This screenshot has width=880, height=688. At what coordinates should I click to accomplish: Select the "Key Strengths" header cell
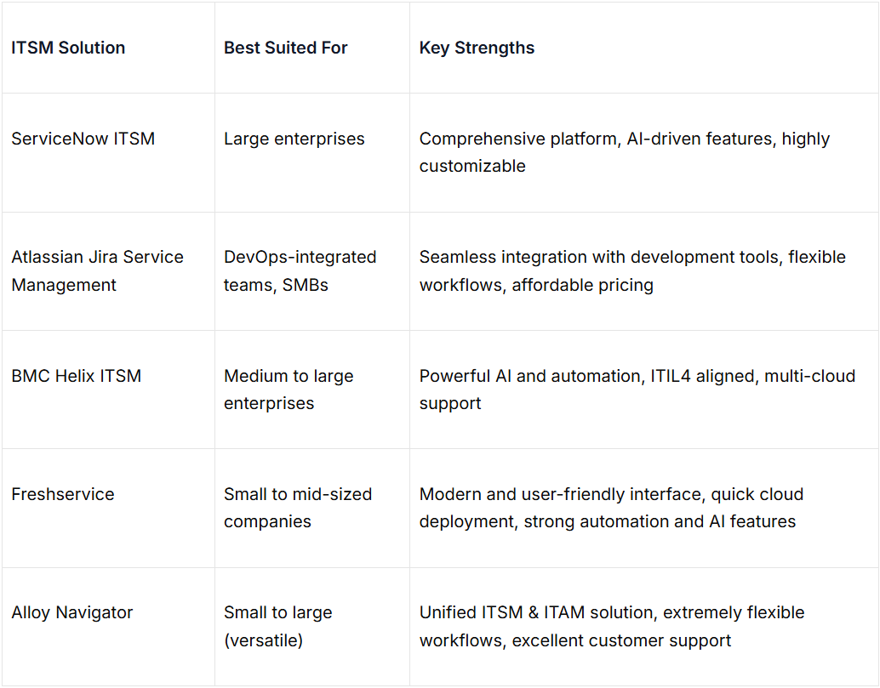pos(477,48)
